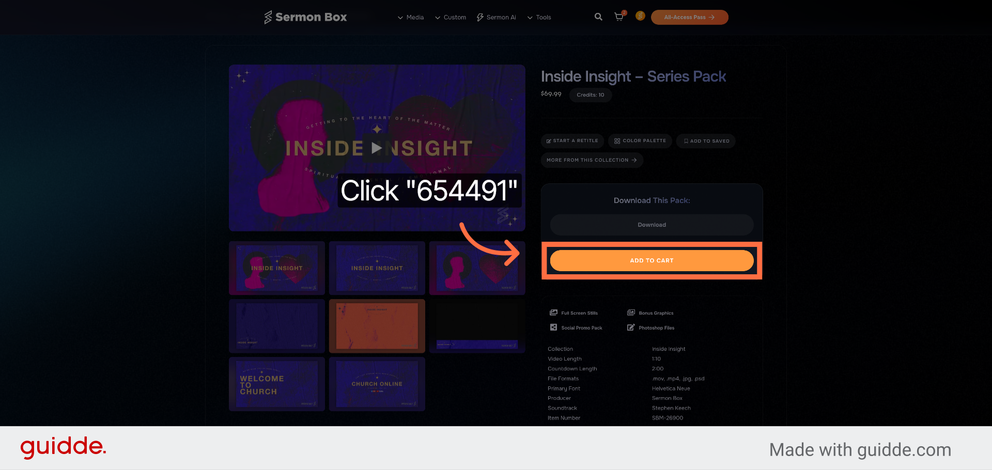Click the Inside Insight – Series Pack title
The width and height of the screenshot is (992, 470).
(x=633, y=76)
